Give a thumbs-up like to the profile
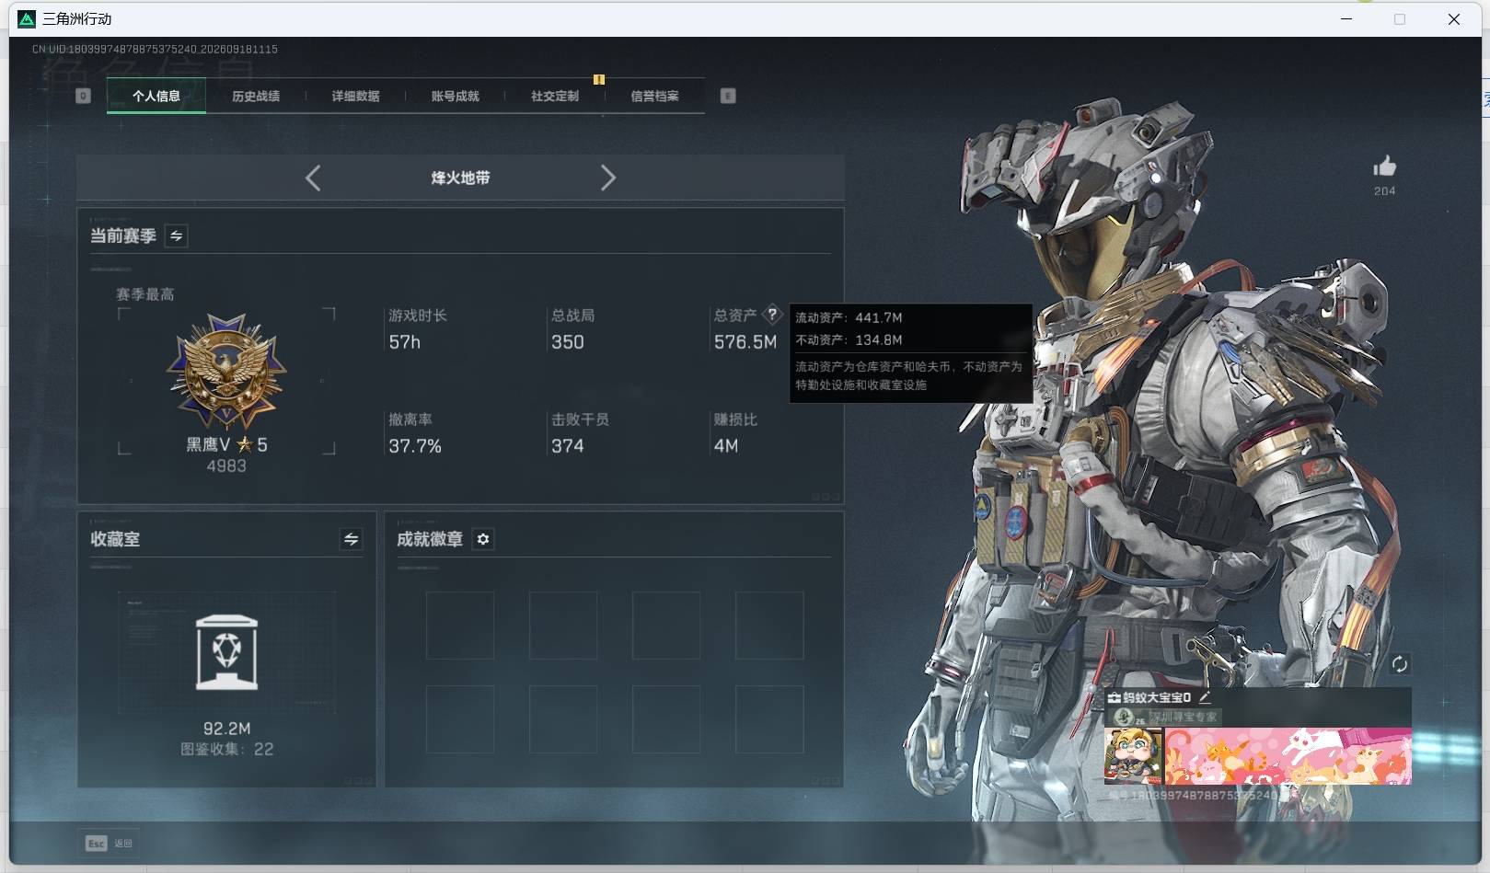 [1384, 167]
